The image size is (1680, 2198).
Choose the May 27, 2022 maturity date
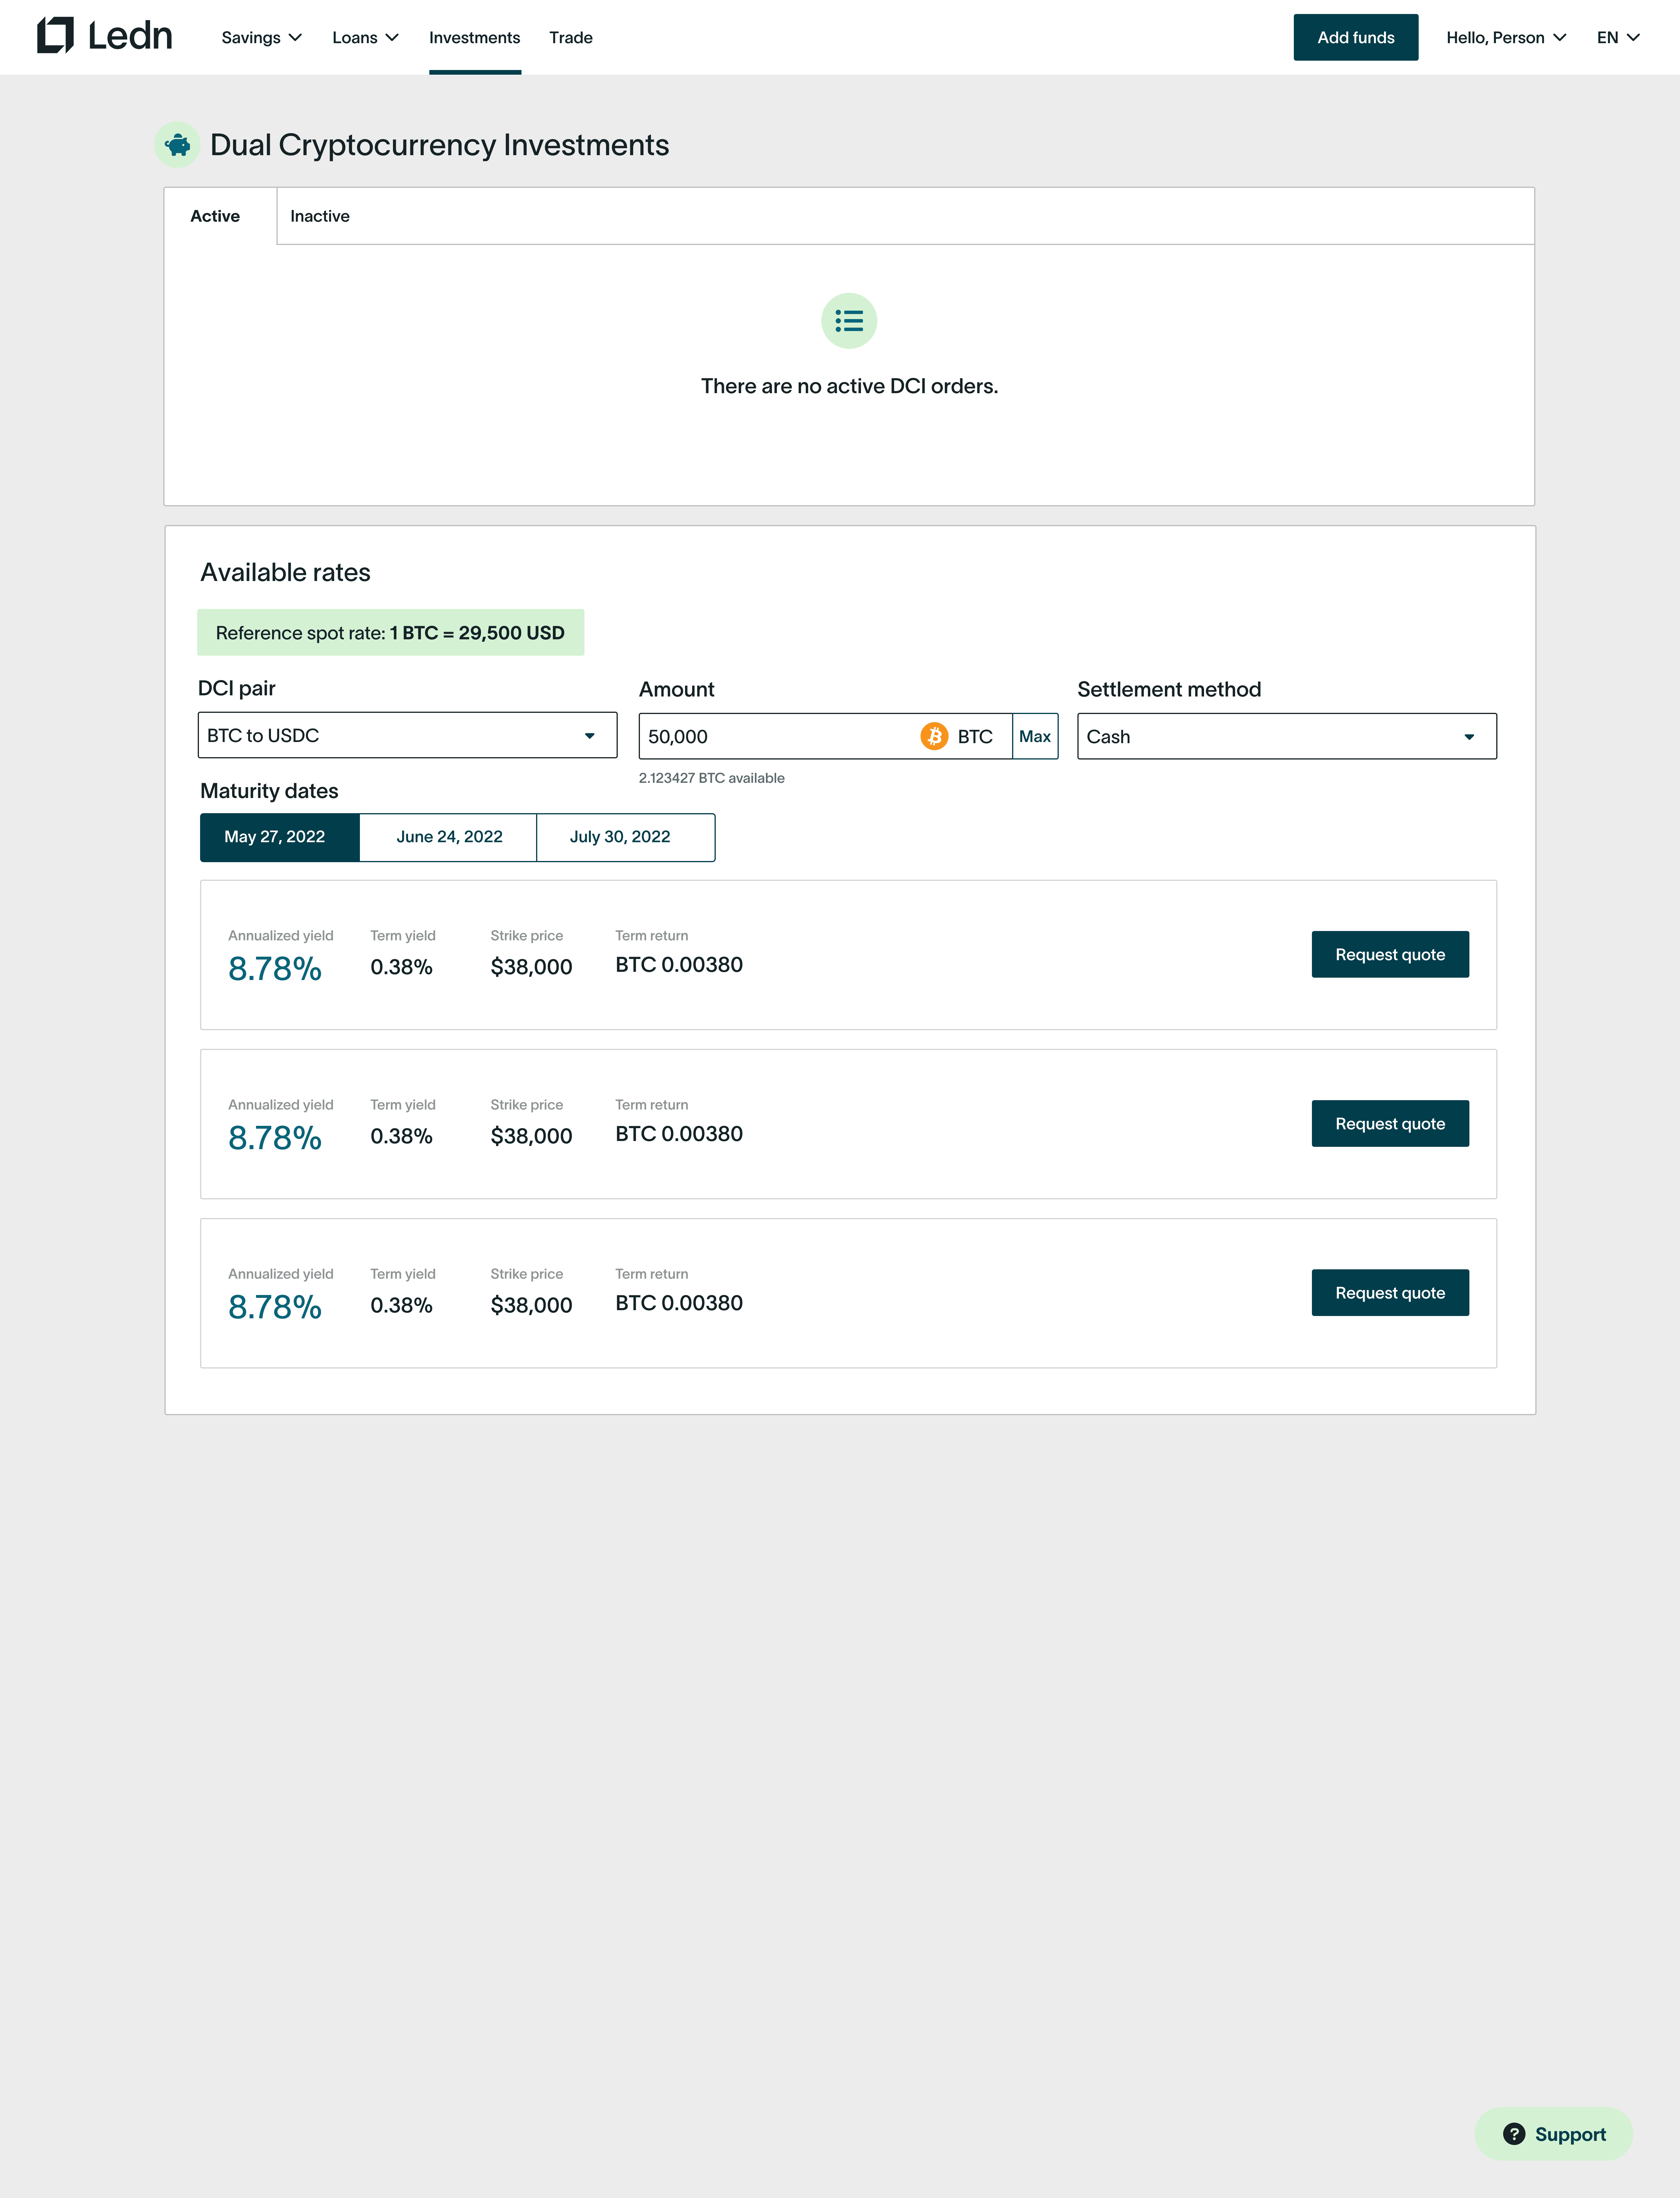[x=275, y=837]
